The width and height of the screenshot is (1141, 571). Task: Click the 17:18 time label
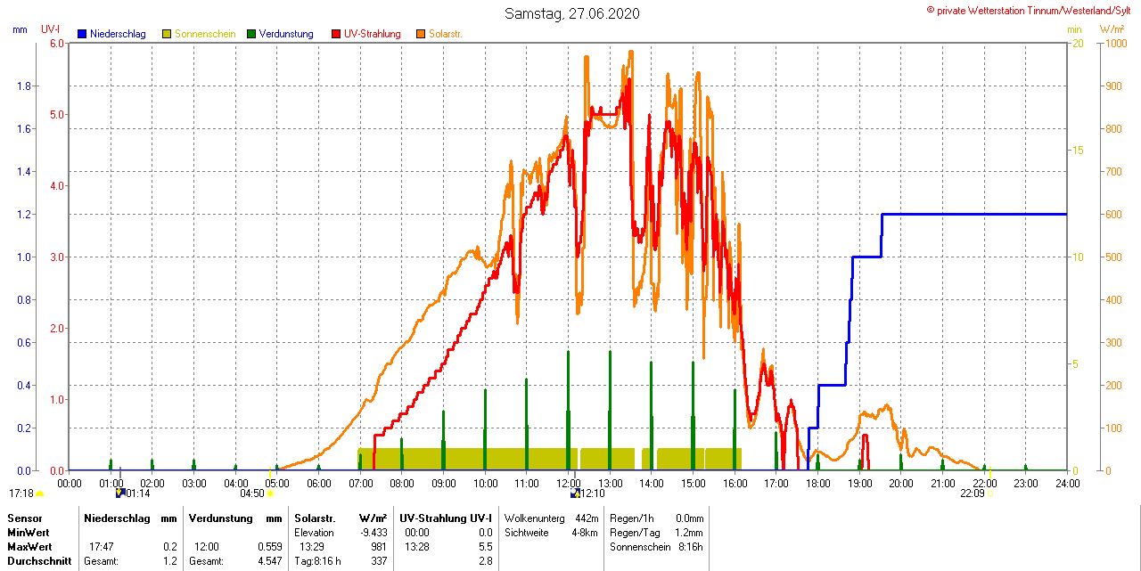[21, 494]
